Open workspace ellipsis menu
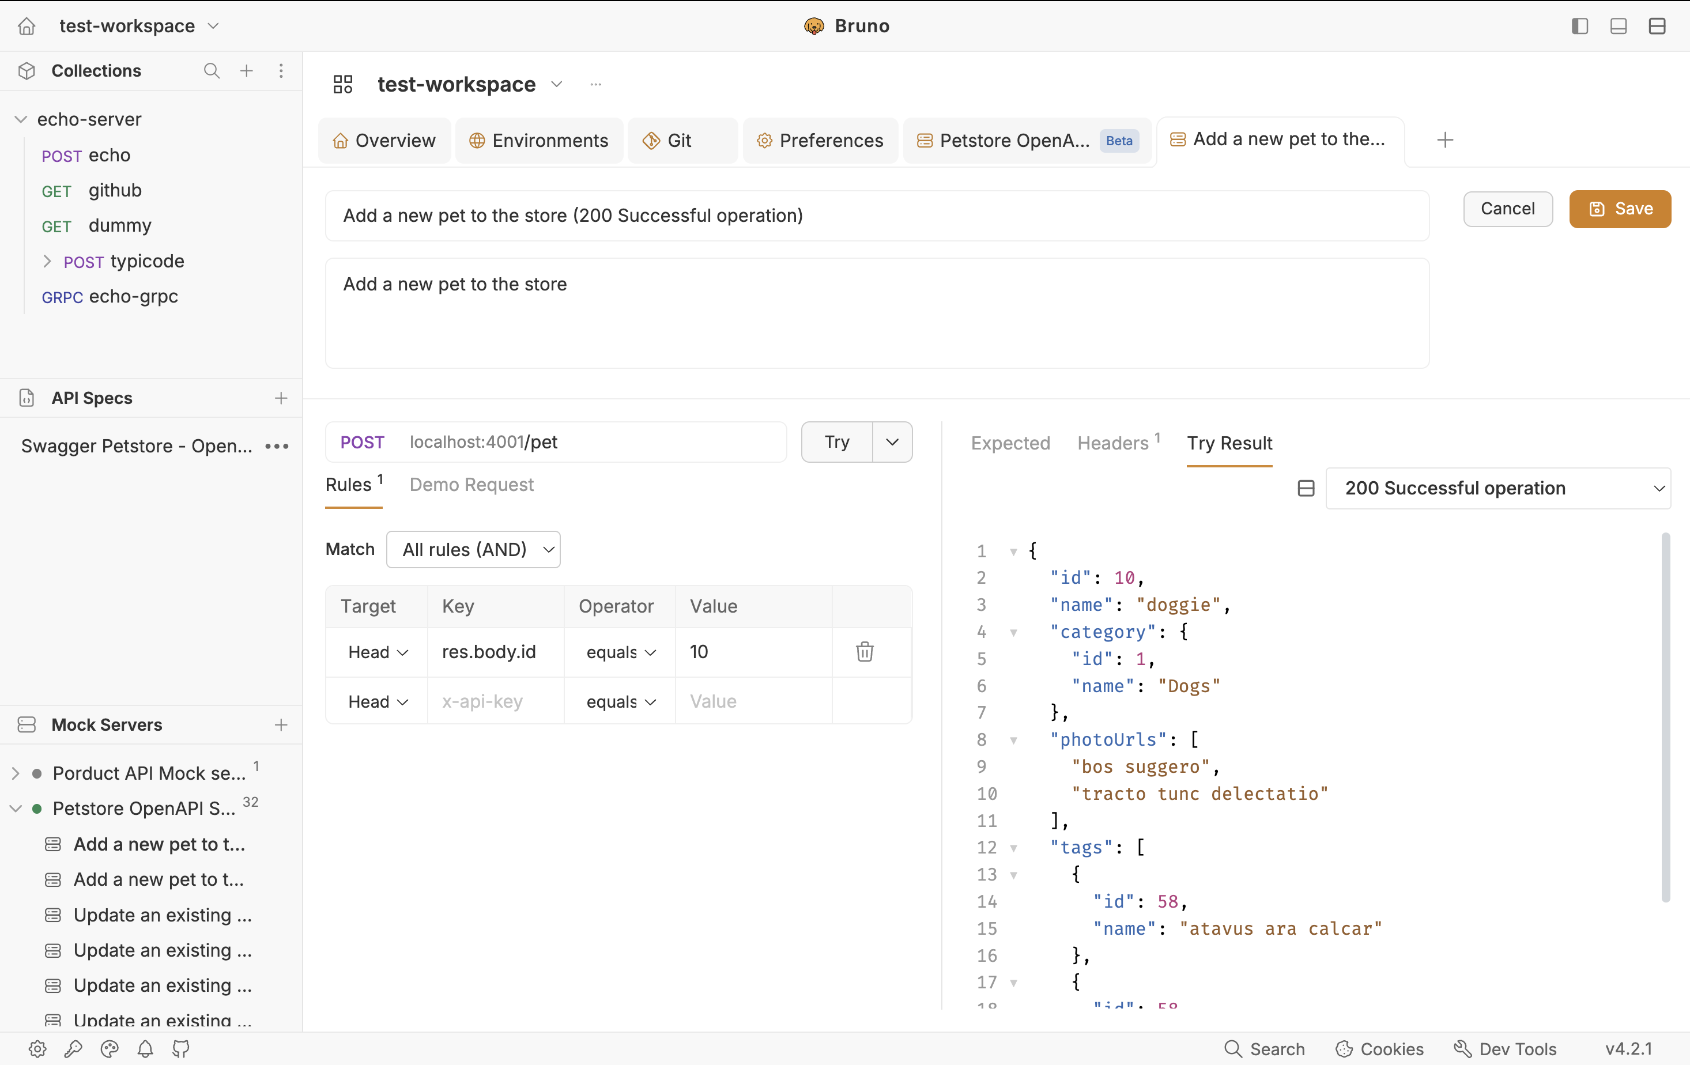The height and width of the screenshot is (1065, 1690). pyautogui.click(x=595, y=84)
